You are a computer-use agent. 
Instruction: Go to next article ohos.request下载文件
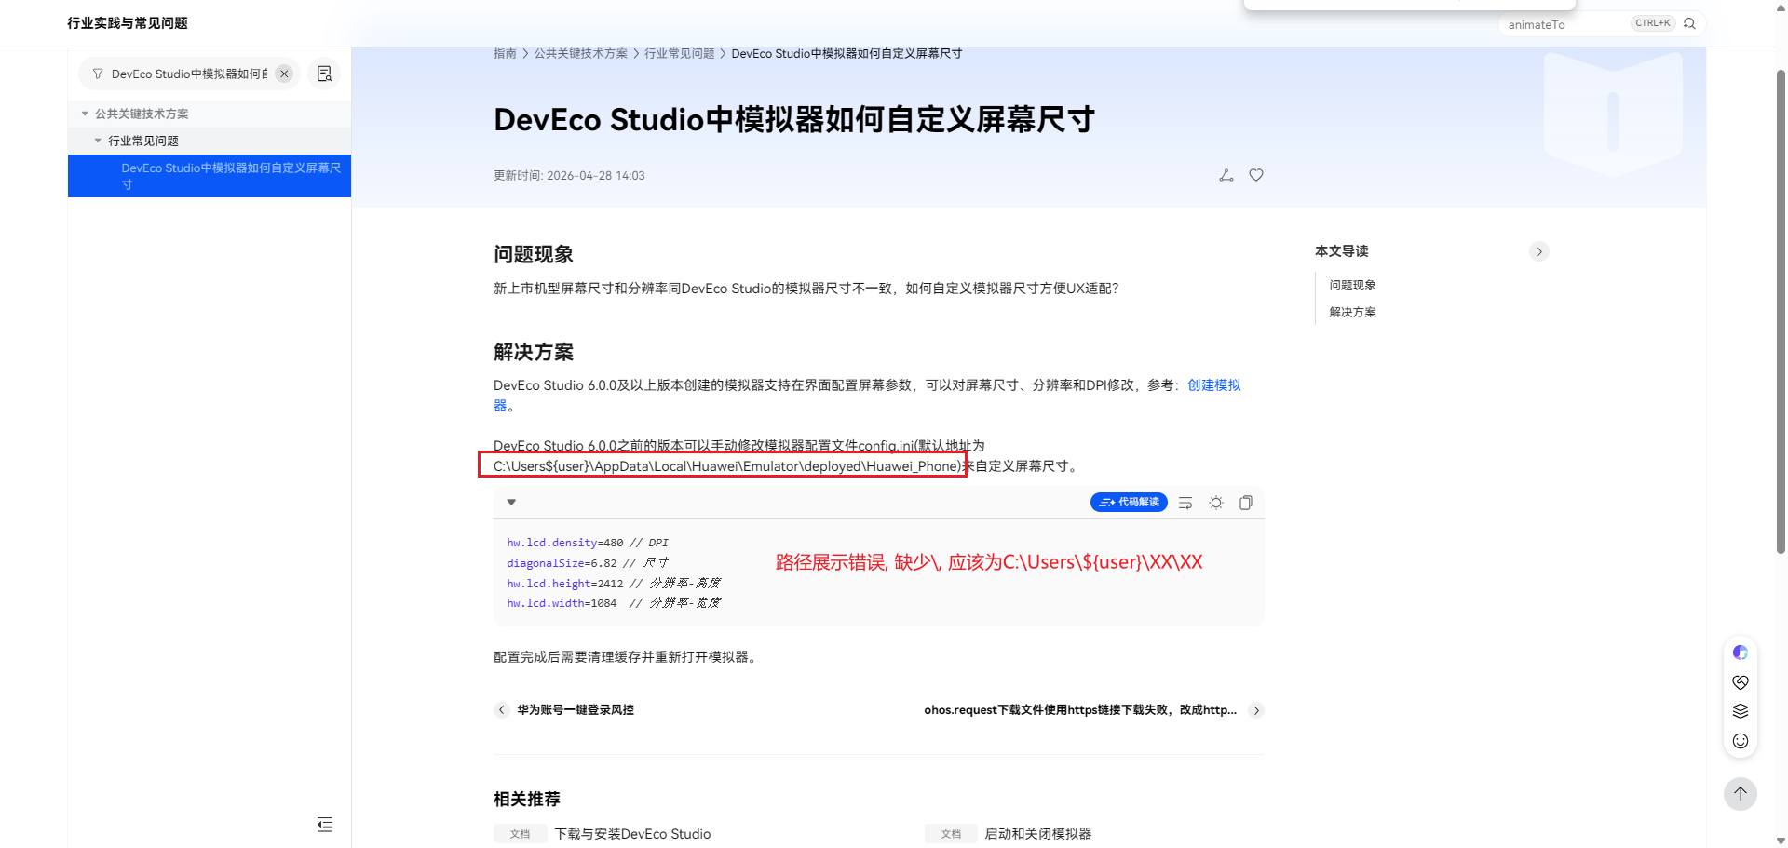point(1080,710)
